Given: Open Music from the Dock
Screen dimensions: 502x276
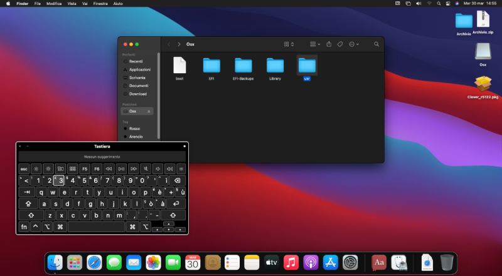Looking at the screenshot, I should coord(291,263).
